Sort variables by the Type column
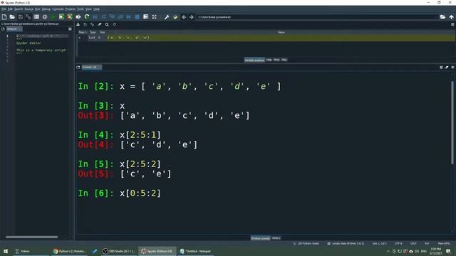 pyautogui.click(x=93, y=33)
